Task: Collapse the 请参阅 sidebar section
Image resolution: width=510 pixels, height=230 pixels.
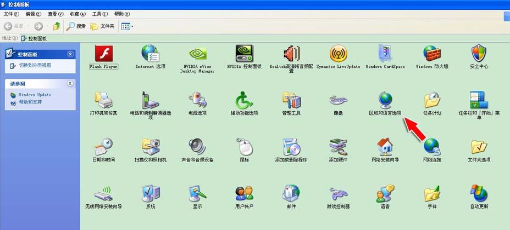Action: pyautogui.click(x=70, y=84)
